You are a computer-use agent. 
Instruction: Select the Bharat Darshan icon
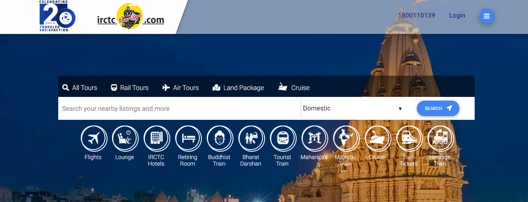coord(252,139)
